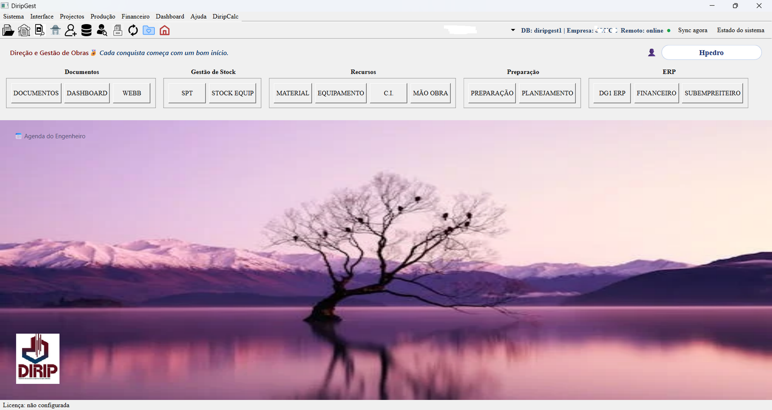Open the MÃO OBRA button
Viewport: 772px width, 410px height.
(x=430, y=93)
